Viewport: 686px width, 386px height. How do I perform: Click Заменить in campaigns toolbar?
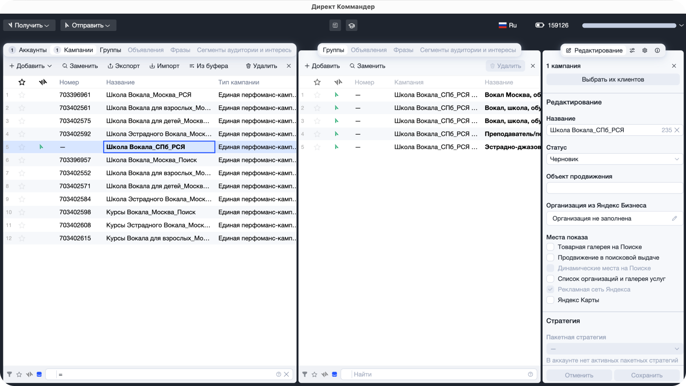pos(80,66)
